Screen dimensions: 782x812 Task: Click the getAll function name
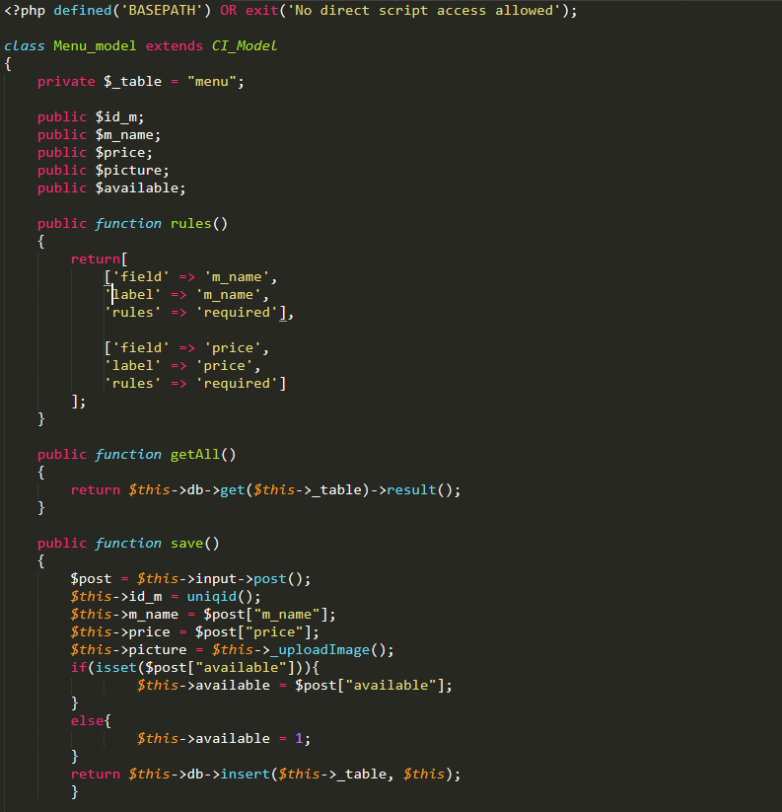click(195, 455)
